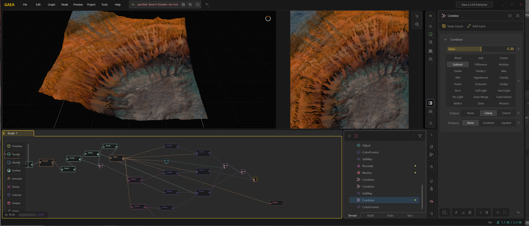This screenshot has height=226, width=529.
Task: Click the grid mesh icon in viewport toolbar
Action: coord(430,51)
